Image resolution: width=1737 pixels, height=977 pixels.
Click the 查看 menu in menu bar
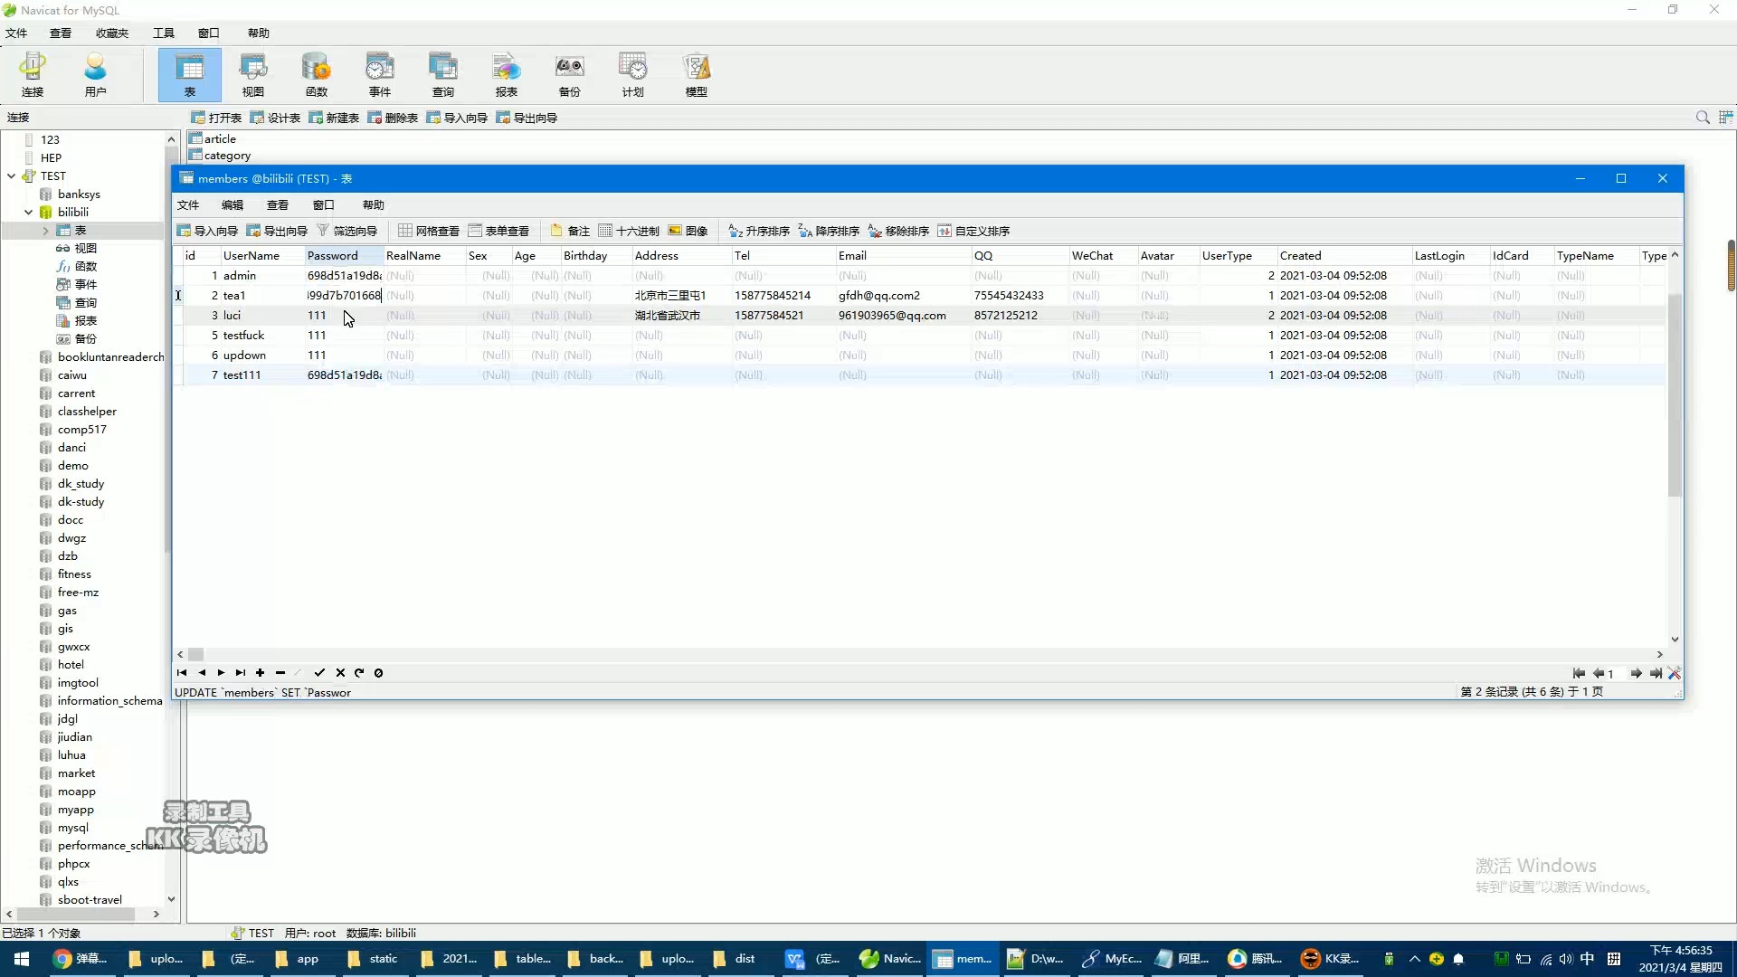click(60, 33)
